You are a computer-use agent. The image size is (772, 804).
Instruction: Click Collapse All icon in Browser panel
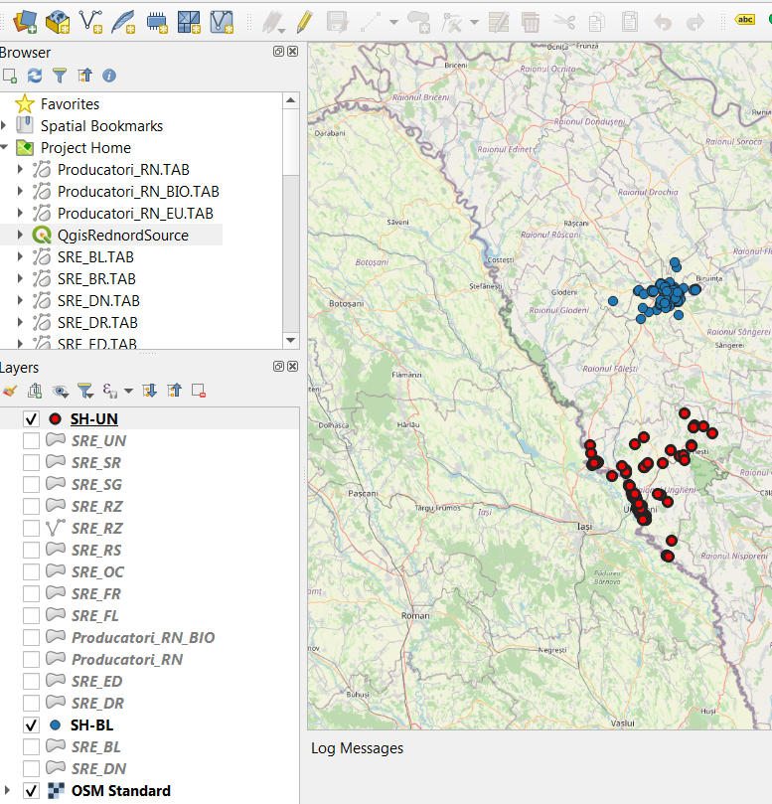pos(84,76)
